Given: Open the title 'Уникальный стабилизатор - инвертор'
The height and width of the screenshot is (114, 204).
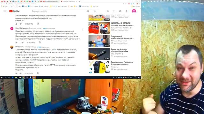Looking at the screenshot, I should tap(122, 37).
